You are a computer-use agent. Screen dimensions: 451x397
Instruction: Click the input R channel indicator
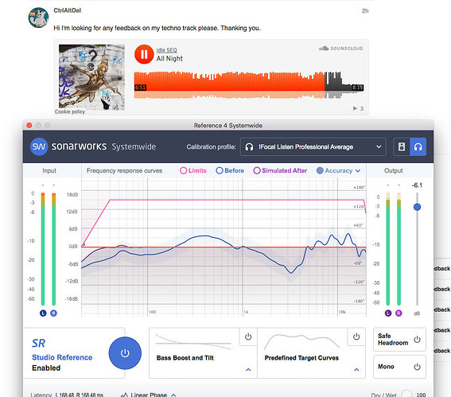[x=53, y=313]
